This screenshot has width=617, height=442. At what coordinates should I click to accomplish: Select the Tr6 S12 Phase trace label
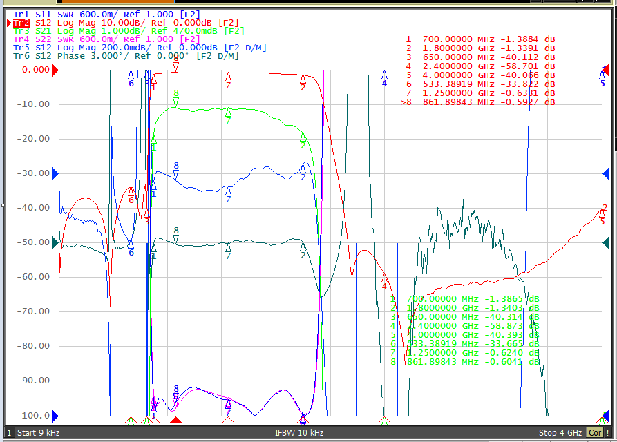(x=126, y=56)
